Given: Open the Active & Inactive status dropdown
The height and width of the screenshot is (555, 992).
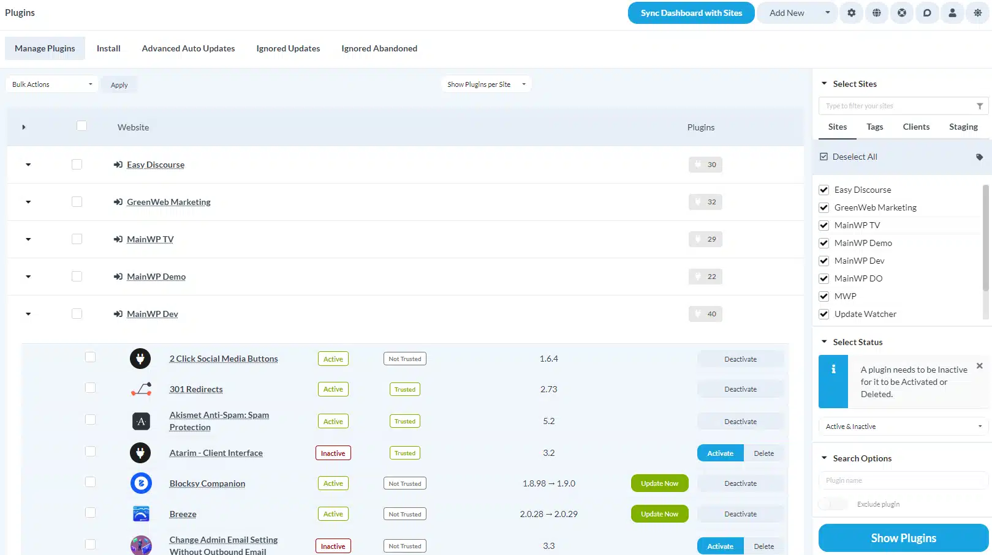Looking at the screenshot, I should click(x=903, y=426).
